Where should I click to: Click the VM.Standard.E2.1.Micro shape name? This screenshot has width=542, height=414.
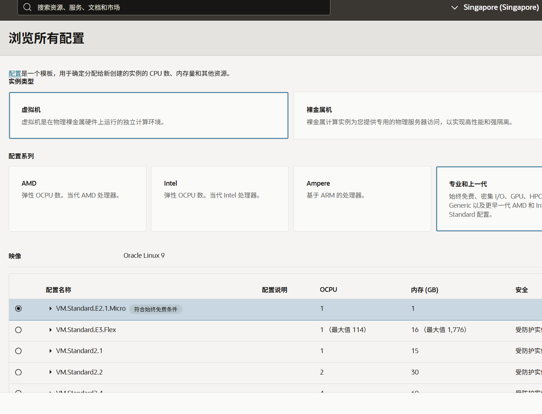click(91, 309)
